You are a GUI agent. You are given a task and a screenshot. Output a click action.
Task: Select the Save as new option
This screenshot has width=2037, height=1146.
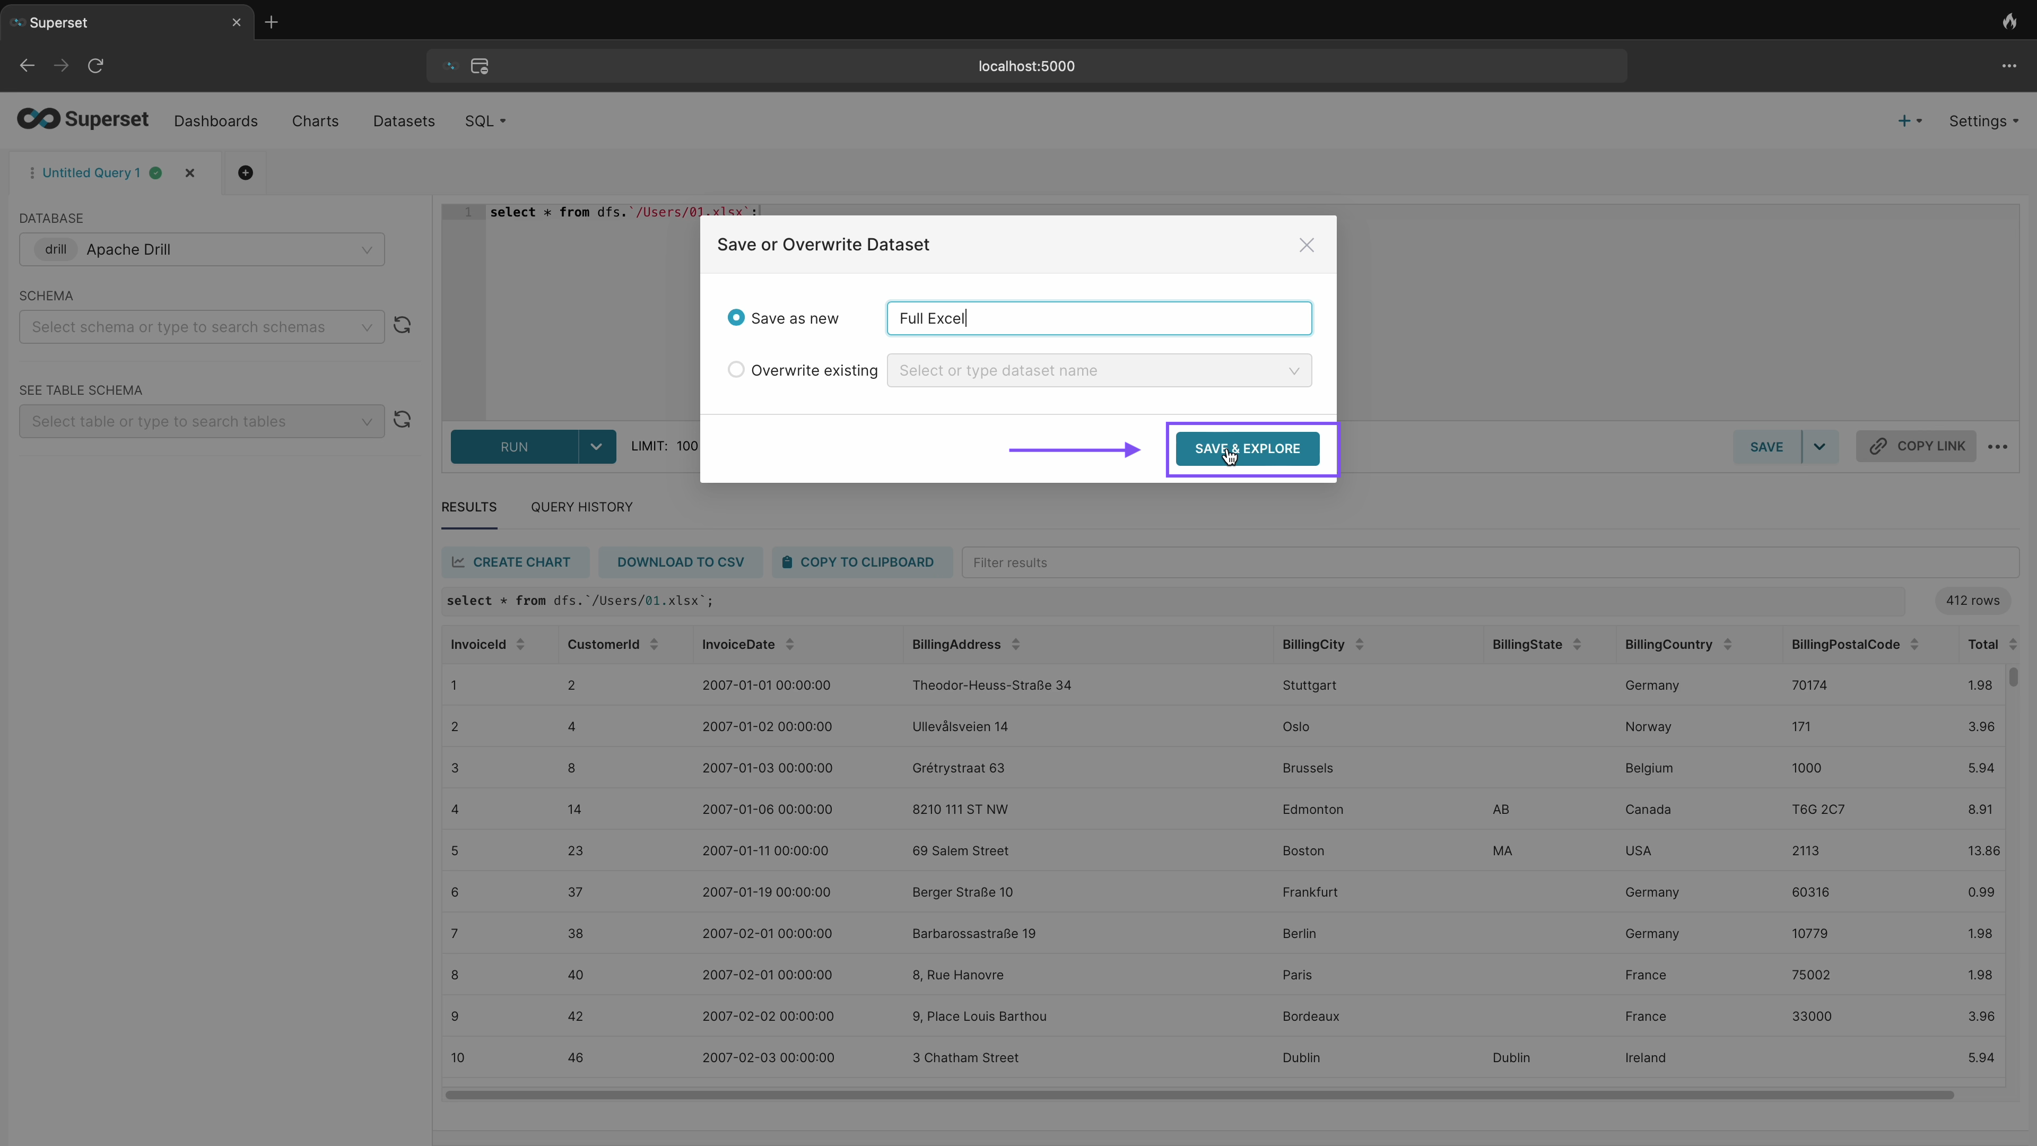click(735, 318)
